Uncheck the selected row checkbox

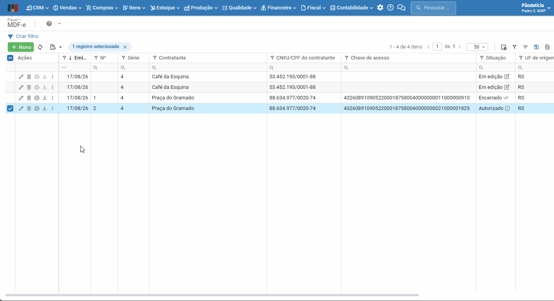click(10, 108)
